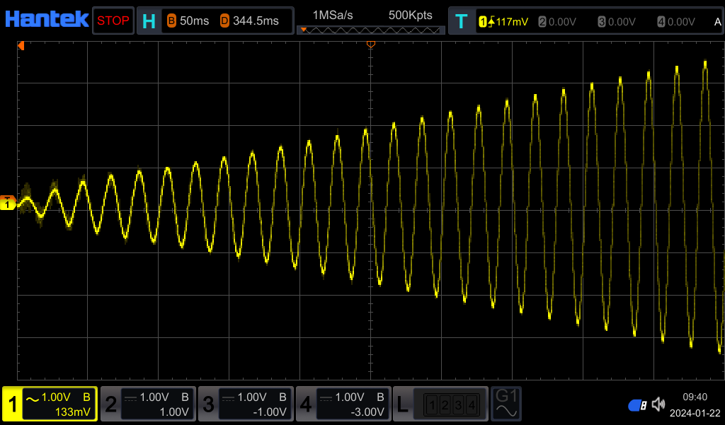
Task: Toggle channel 2 display on
Action: coord(147,404)
